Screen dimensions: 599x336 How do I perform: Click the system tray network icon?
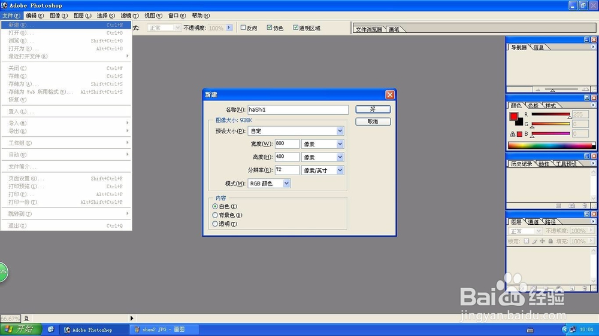pos(573,329)
